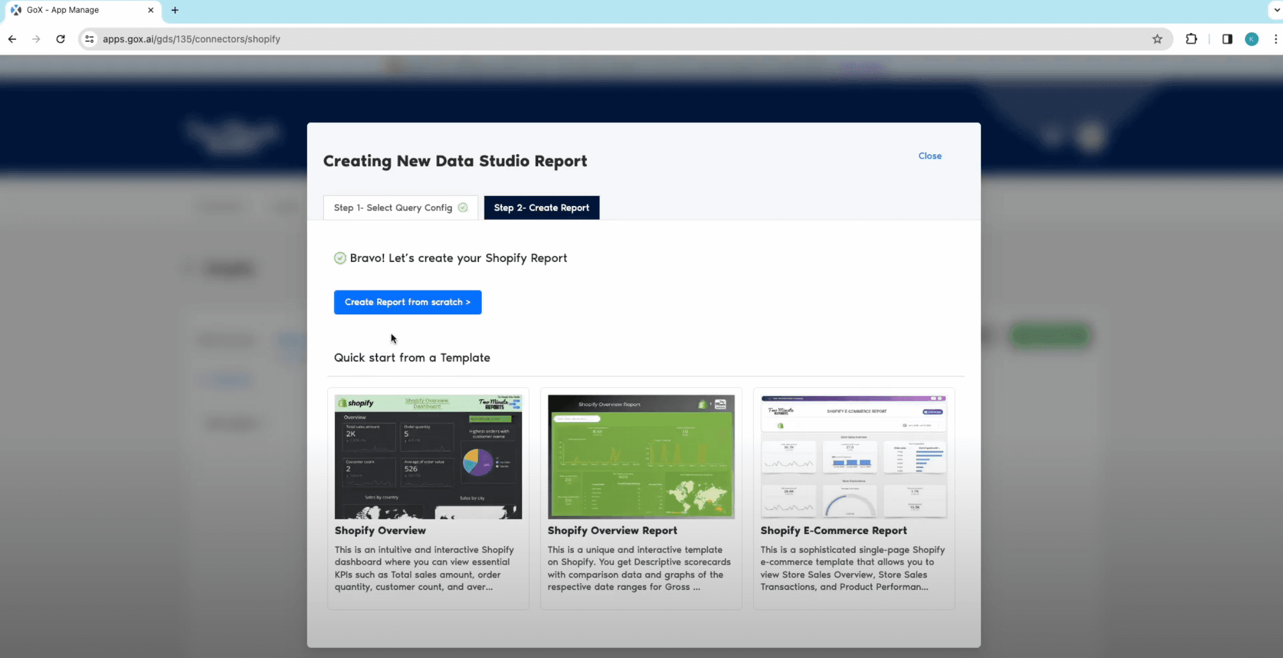Open the Chrome three-dot menu

click(x=1275, y=39)
